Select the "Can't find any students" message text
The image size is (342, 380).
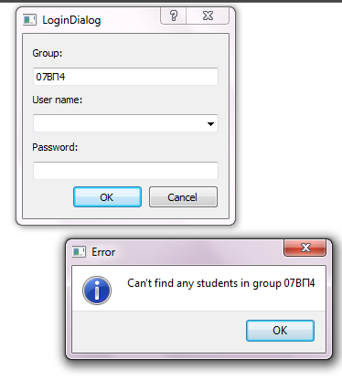221,283
